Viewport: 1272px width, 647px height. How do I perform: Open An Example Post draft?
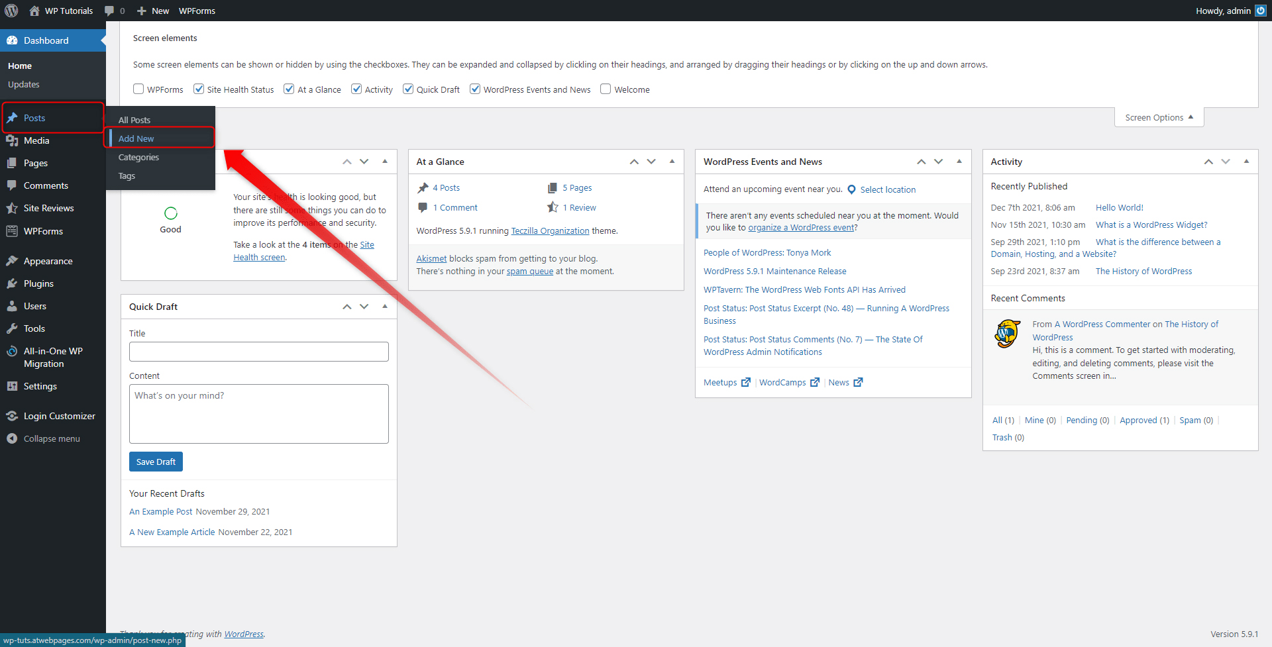pyautogui.click(x=160, y=511)
